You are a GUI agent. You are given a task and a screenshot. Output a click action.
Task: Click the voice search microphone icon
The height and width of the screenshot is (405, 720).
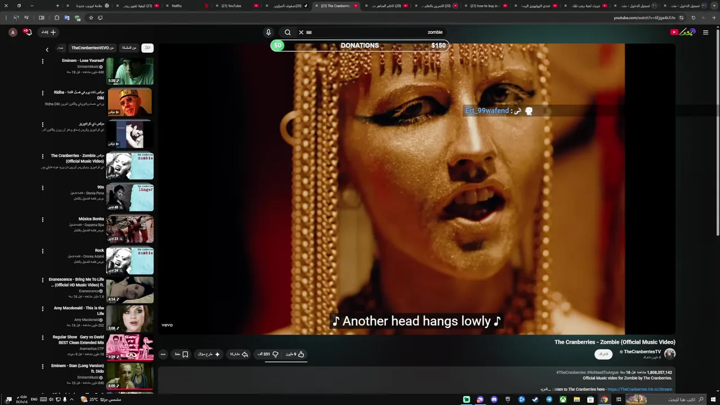[268, 32]
